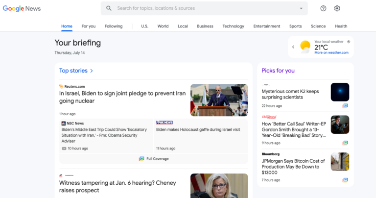
Task: Click the 1 hour ago timestamp
Action: point(68,114)
